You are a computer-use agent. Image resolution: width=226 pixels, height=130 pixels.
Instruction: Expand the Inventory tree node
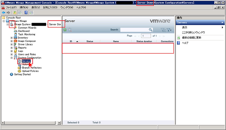coord(12,38)
